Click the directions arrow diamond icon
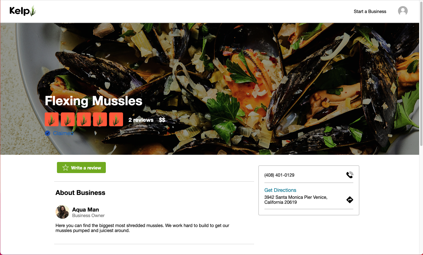423x255 pixels. [x=350, y=200]
